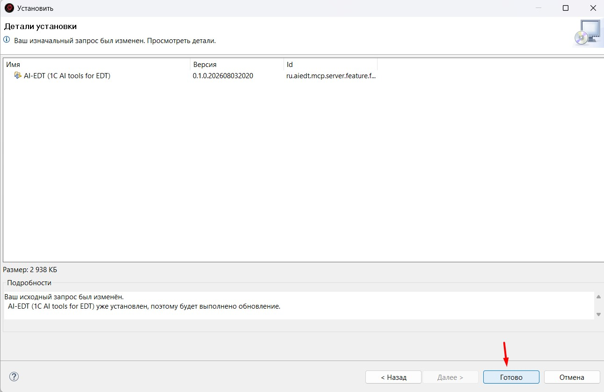The height and width of the screenshot is (392, 604).
Task: Click the help question mark icon
Action: tap(14, 377)
